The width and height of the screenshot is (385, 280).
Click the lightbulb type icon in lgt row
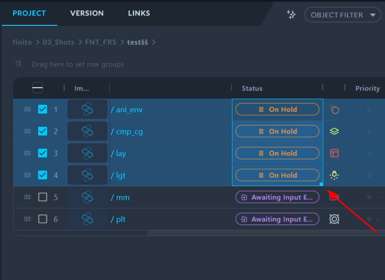click(x=334, y=175)
